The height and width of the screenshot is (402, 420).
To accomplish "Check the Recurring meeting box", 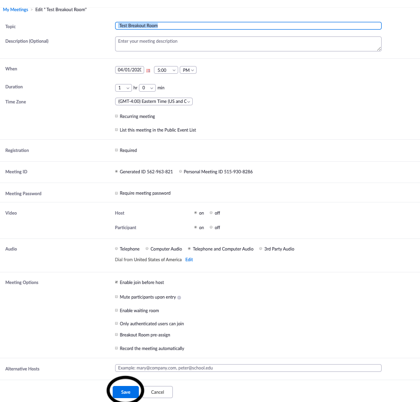I will [x=117, y=116].
